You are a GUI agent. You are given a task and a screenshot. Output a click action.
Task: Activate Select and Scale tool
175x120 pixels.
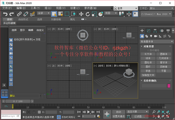coord(94,14)
